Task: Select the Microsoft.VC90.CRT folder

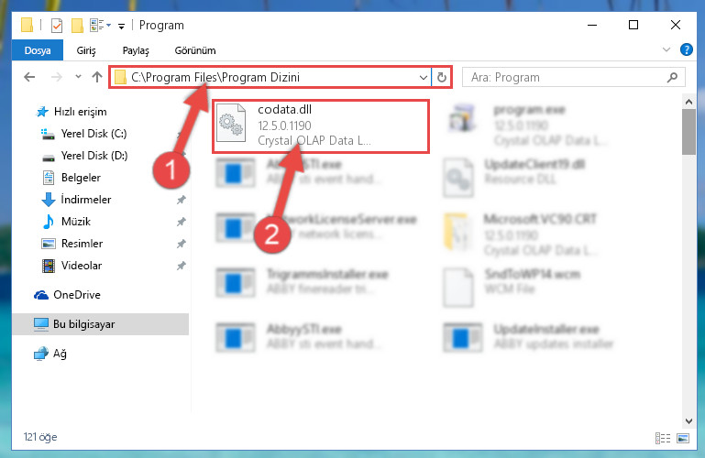Action: point(520,234)
